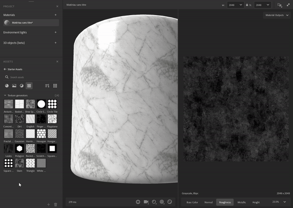Open the width resolution dropdown
The height and width of the screenshot is (208, 293).
[235, 5]
